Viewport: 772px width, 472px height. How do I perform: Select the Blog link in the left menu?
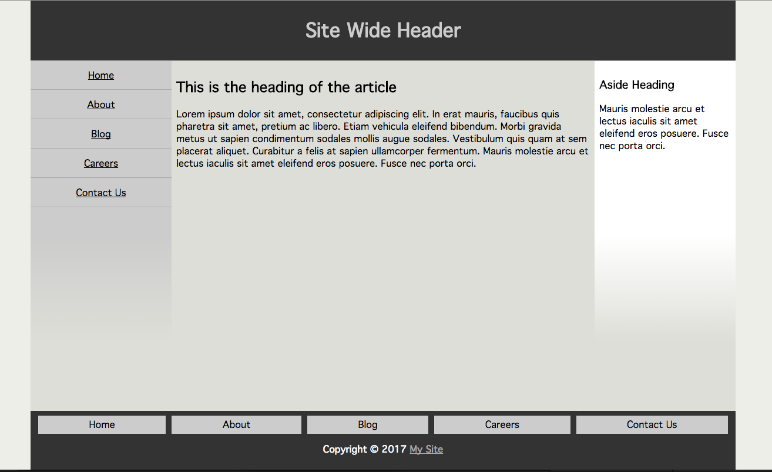(x=100, y=134)
